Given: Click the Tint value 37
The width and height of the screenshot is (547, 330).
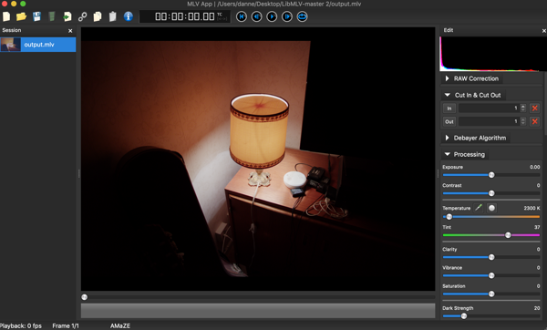Looking at the screenshot, I should pyautogui.click(x=537, y=227).
